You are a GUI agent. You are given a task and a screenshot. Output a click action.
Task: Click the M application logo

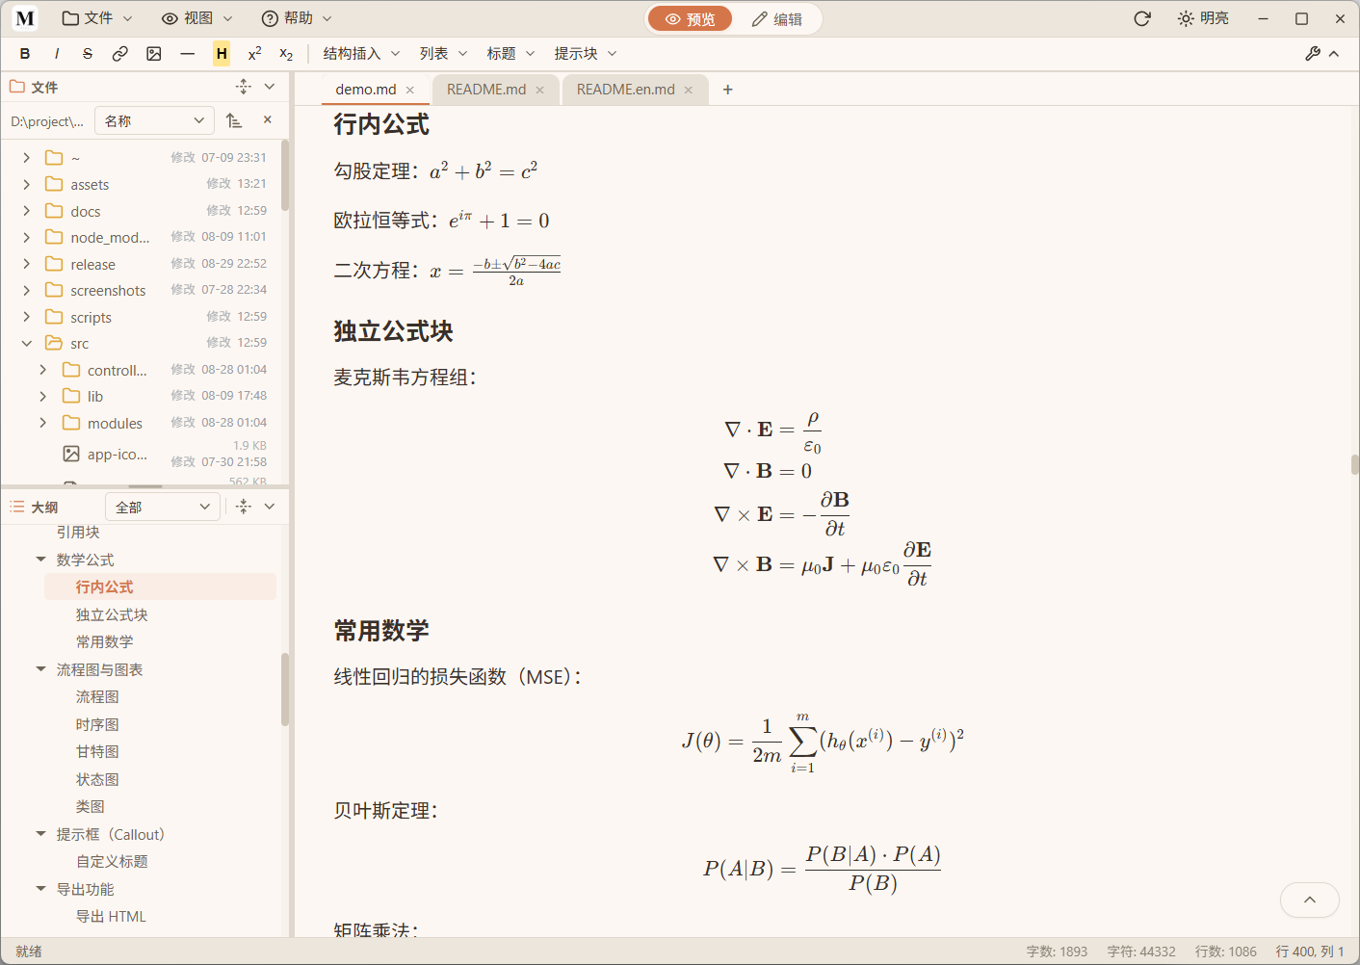click(25, 18)
